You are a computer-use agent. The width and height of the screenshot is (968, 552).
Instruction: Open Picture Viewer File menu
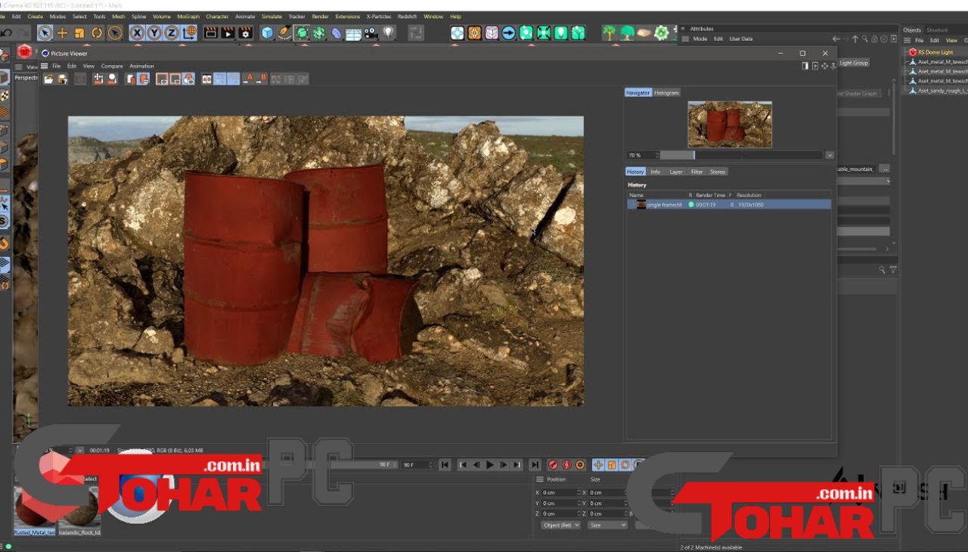tap(56, 66)
